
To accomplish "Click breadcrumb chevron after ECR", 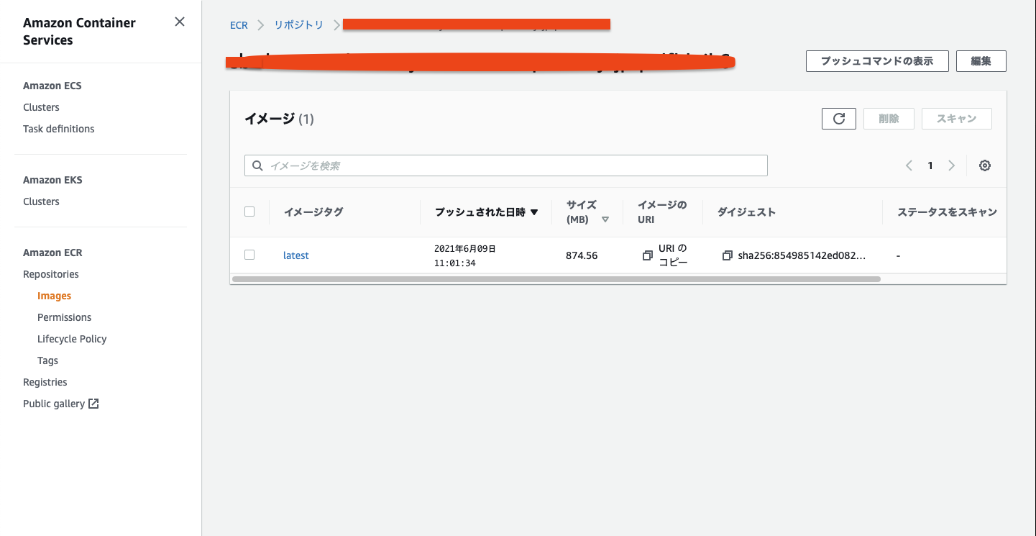I will [260, 25].
